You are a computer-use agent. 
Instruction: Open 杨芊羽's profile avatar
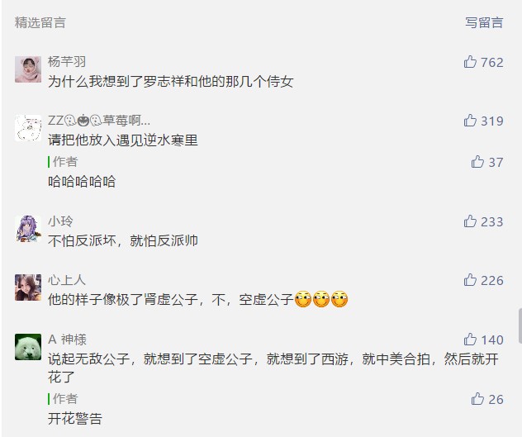point(28,69)
